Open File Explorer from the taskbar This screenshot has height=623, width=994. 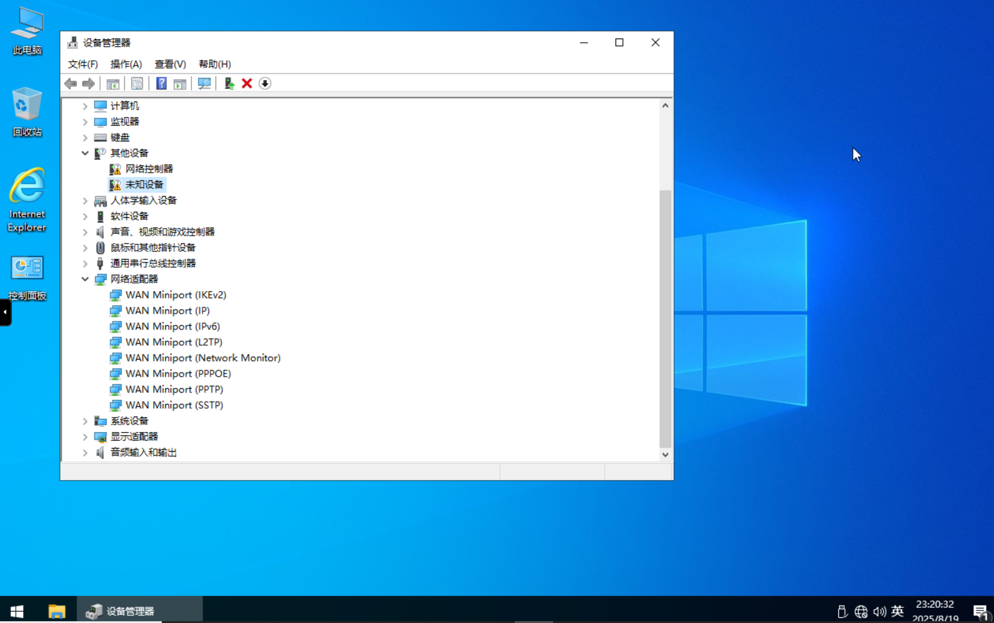click(57, 610)
